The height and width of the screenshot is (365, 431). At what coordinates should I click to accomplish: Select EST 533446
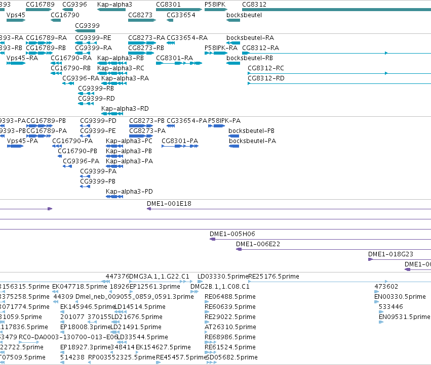click(x=381, y=312)
